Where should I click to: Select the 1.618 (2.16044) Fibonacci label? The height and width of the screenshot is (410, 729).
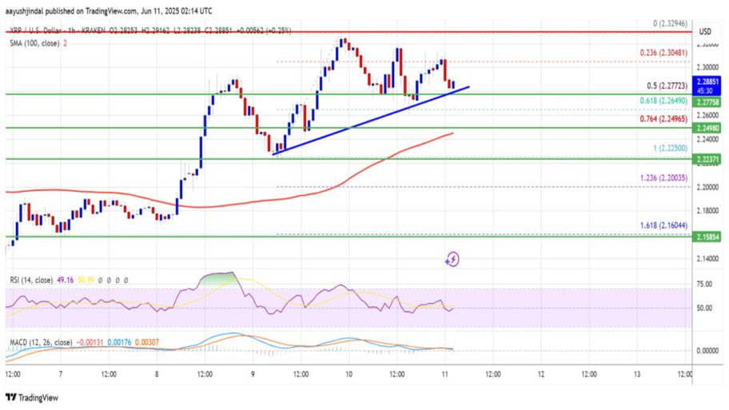663,227
